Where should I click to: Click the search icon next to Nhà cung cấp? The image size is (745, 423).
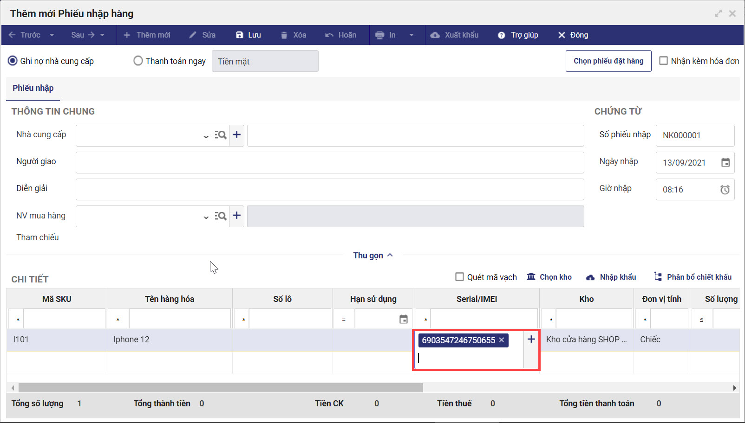point(221,135)
